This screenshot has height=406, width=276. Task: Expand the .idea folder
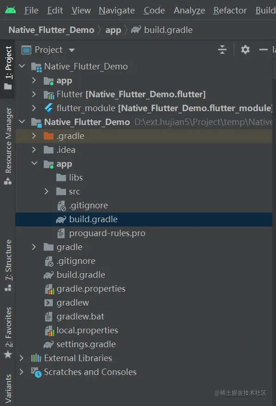pos(34,150)
